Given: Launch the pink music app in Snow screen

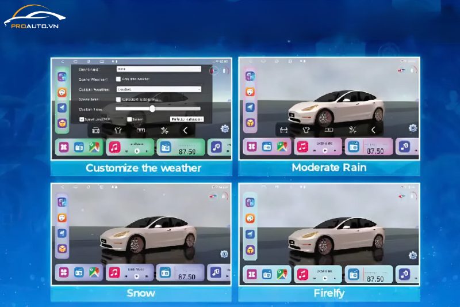Looking at the screenshot, I should click(x=114, y=272).
